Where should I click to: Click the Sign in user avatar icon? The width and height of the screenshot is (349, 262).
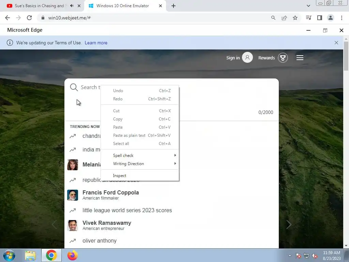click(247, 57)
